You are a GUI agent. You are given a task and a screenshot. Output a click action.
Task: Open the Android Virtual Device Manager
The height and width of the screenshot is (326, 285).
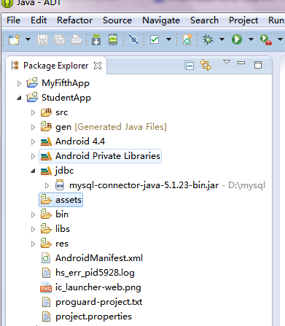(x=113, y=39)
